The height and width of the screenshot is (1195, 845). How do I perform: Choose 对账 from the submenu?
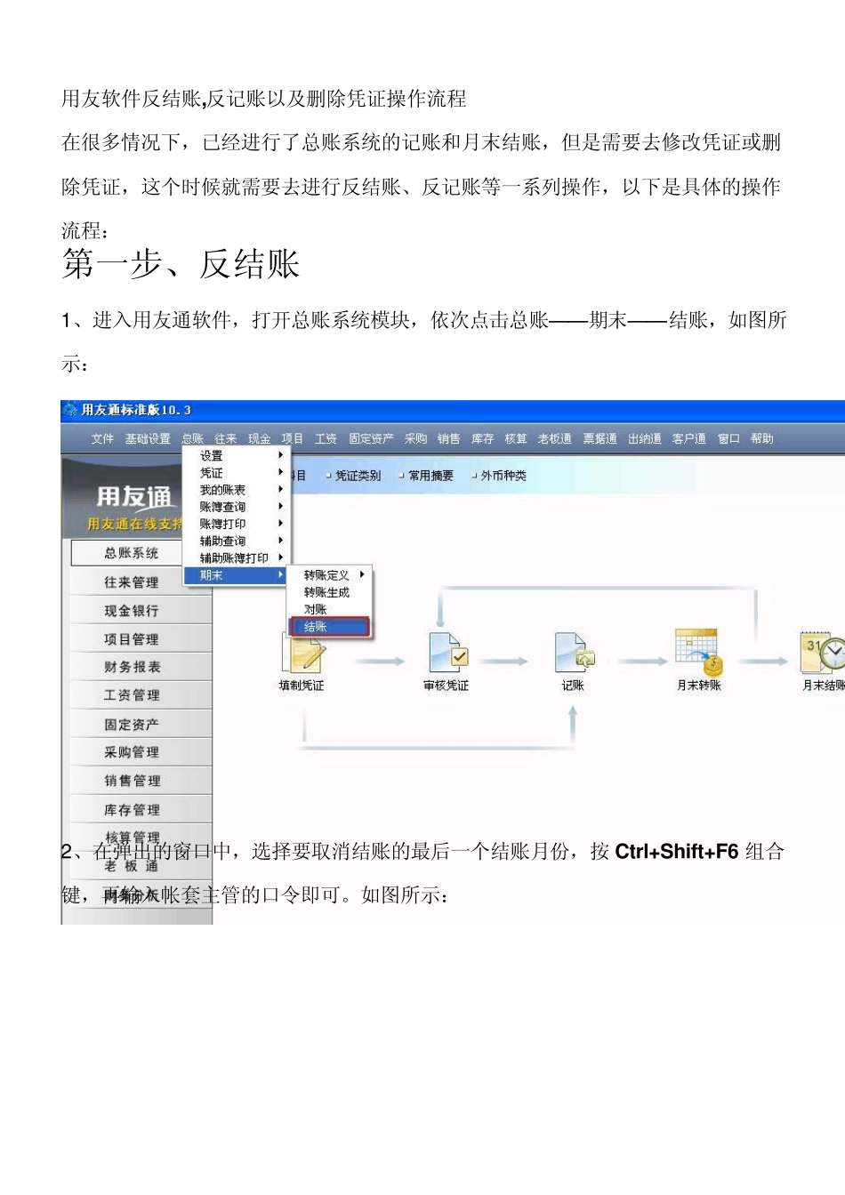[x=330, y=610]
